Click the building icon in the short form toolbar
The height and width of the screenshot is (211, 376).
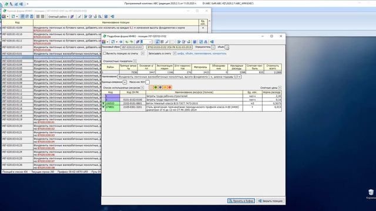point(106,16)
